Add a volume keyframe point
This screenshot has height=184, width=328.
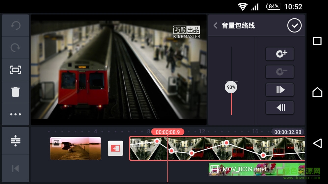[280, 54]
